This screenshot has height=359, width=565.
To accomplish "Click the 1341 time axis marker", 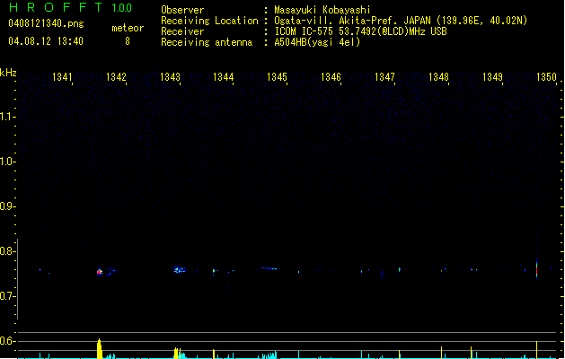I will [62, 77].
